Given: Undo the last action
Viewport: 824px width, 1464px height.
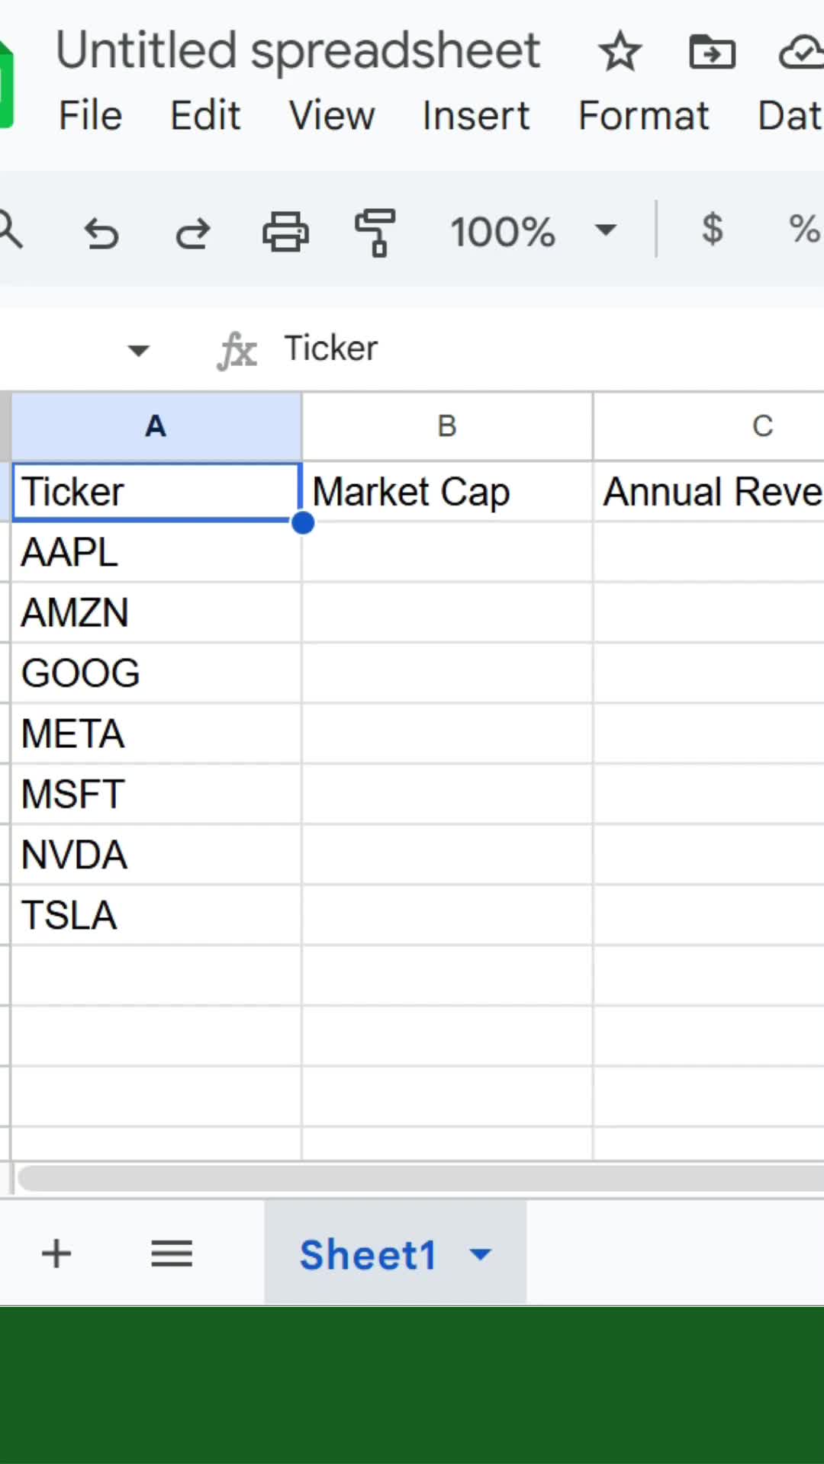Looking at the screenshot, I should coord(101,231).
